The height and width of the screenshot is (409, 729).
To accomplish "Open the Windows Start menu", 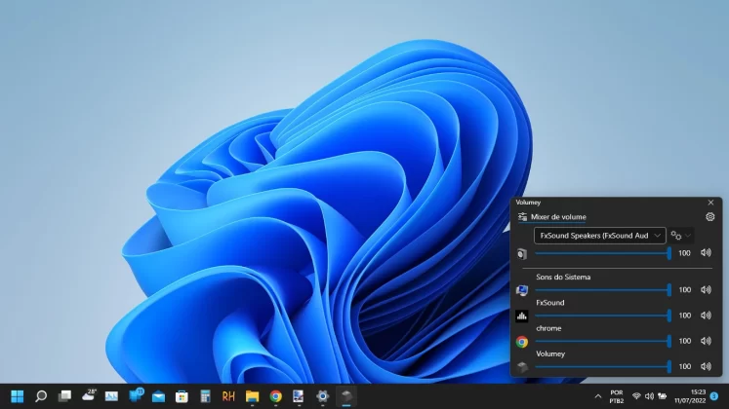I will (x=18, y=396).
